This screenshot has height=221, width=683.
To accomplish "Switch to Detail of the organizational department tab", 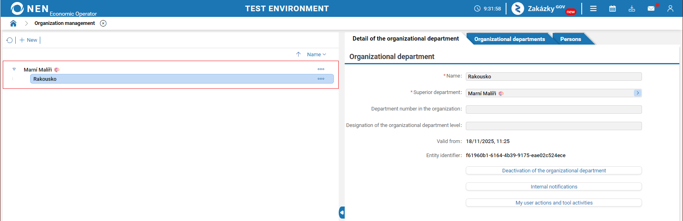I will tap(405, 39).
